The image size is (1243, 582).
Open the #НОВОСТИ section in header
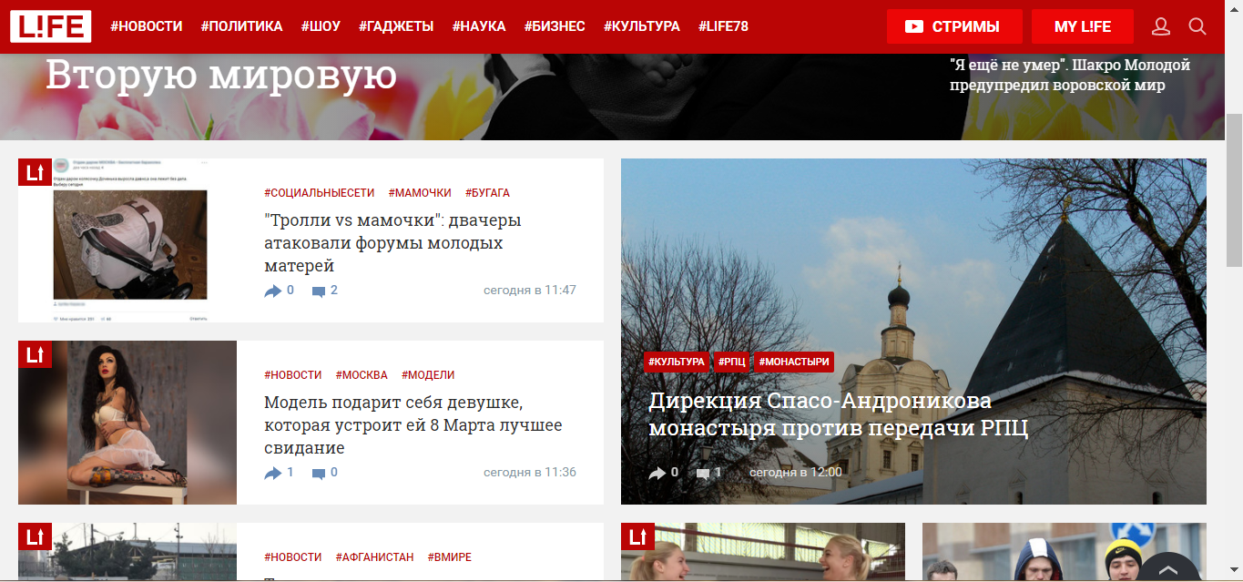tap(147, 26)
